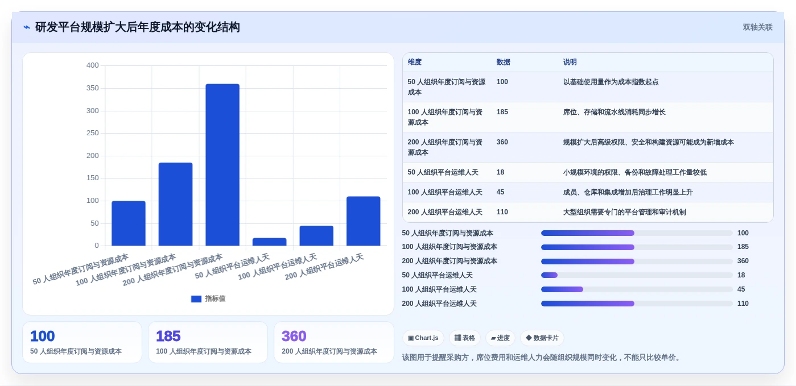Image resolution: width=796 pixels, height=386 pixels.
Task: Click the 说明 column header
Action: coord(570,63)
